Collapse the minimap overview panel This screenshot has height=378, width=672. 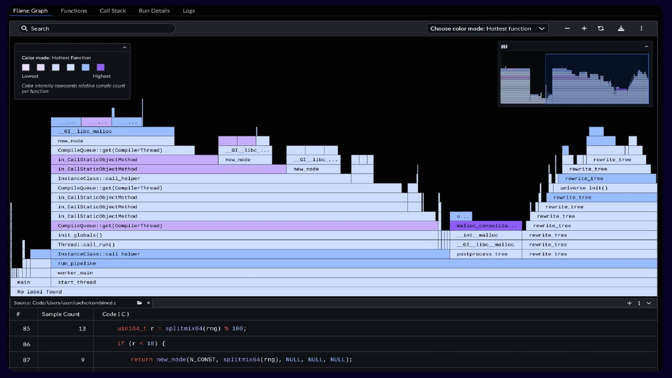646,47
